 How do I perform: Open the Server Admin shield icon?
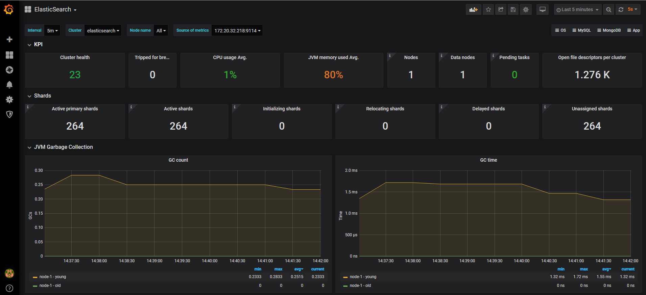point(9,114)
